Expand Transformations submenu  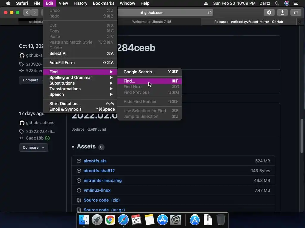point(80,89)
